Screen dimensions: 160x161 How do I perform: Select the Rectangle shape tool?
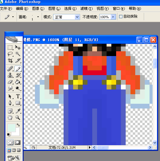click(x=18, y=103)
